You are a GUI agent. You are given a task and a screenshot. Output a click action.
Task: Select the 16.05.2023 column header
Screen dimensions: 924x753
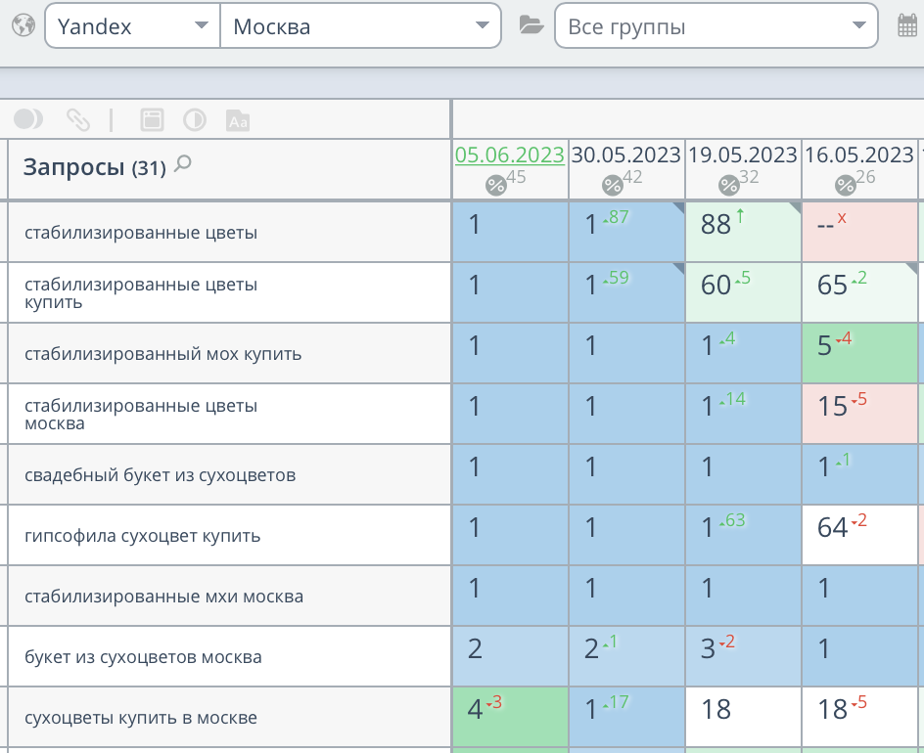click(858, 155)
